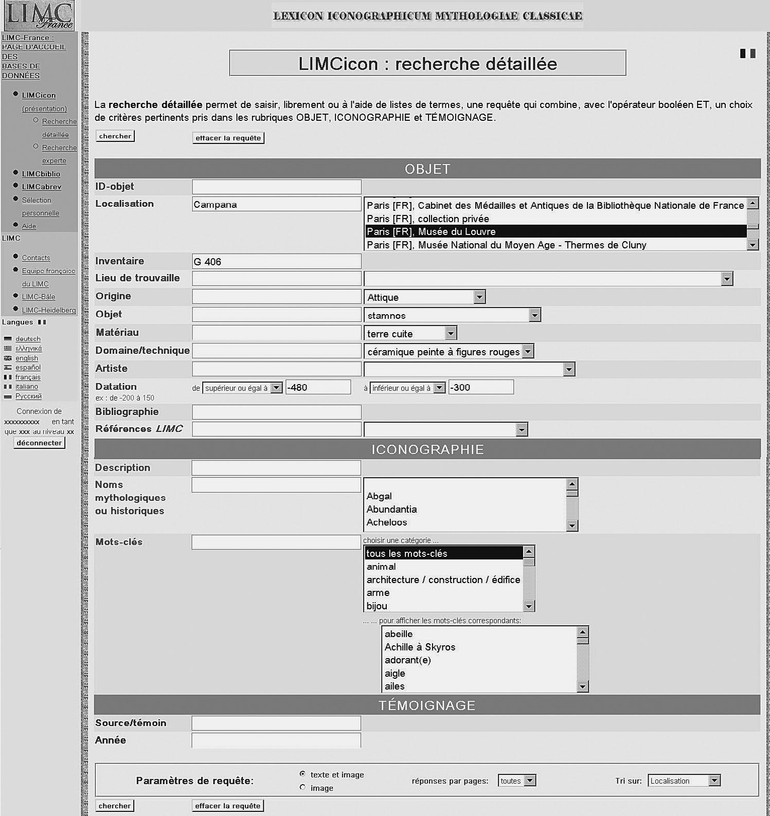Select 'Paris [FR], Musée du Louvre' in list
This screenshot has width=770, height=816.
(556, 231)
